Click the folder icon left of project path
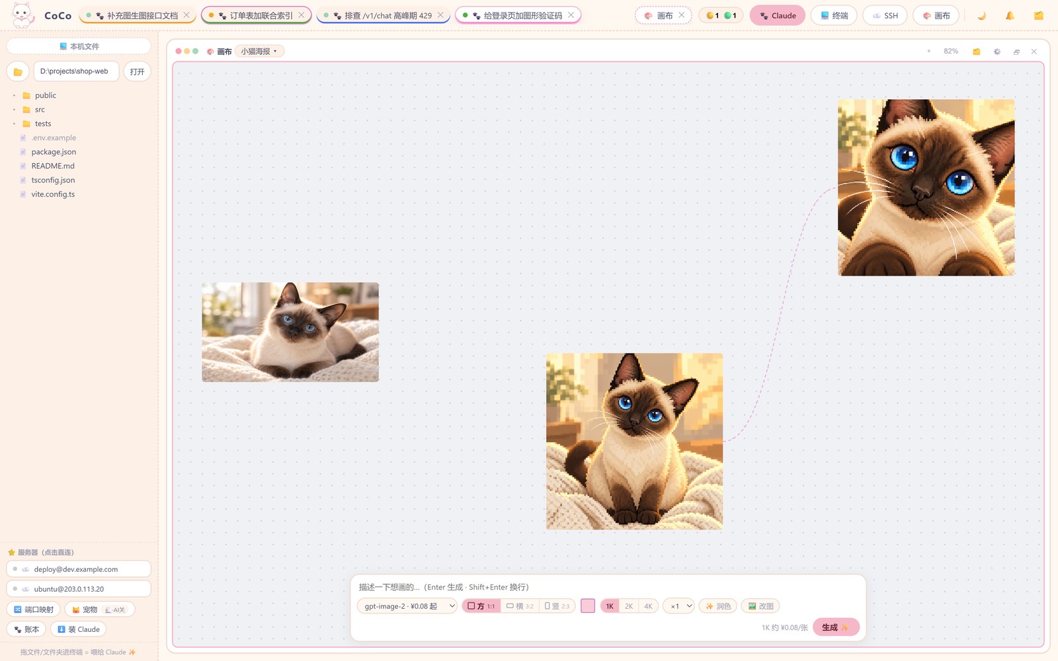 point(18,71)
